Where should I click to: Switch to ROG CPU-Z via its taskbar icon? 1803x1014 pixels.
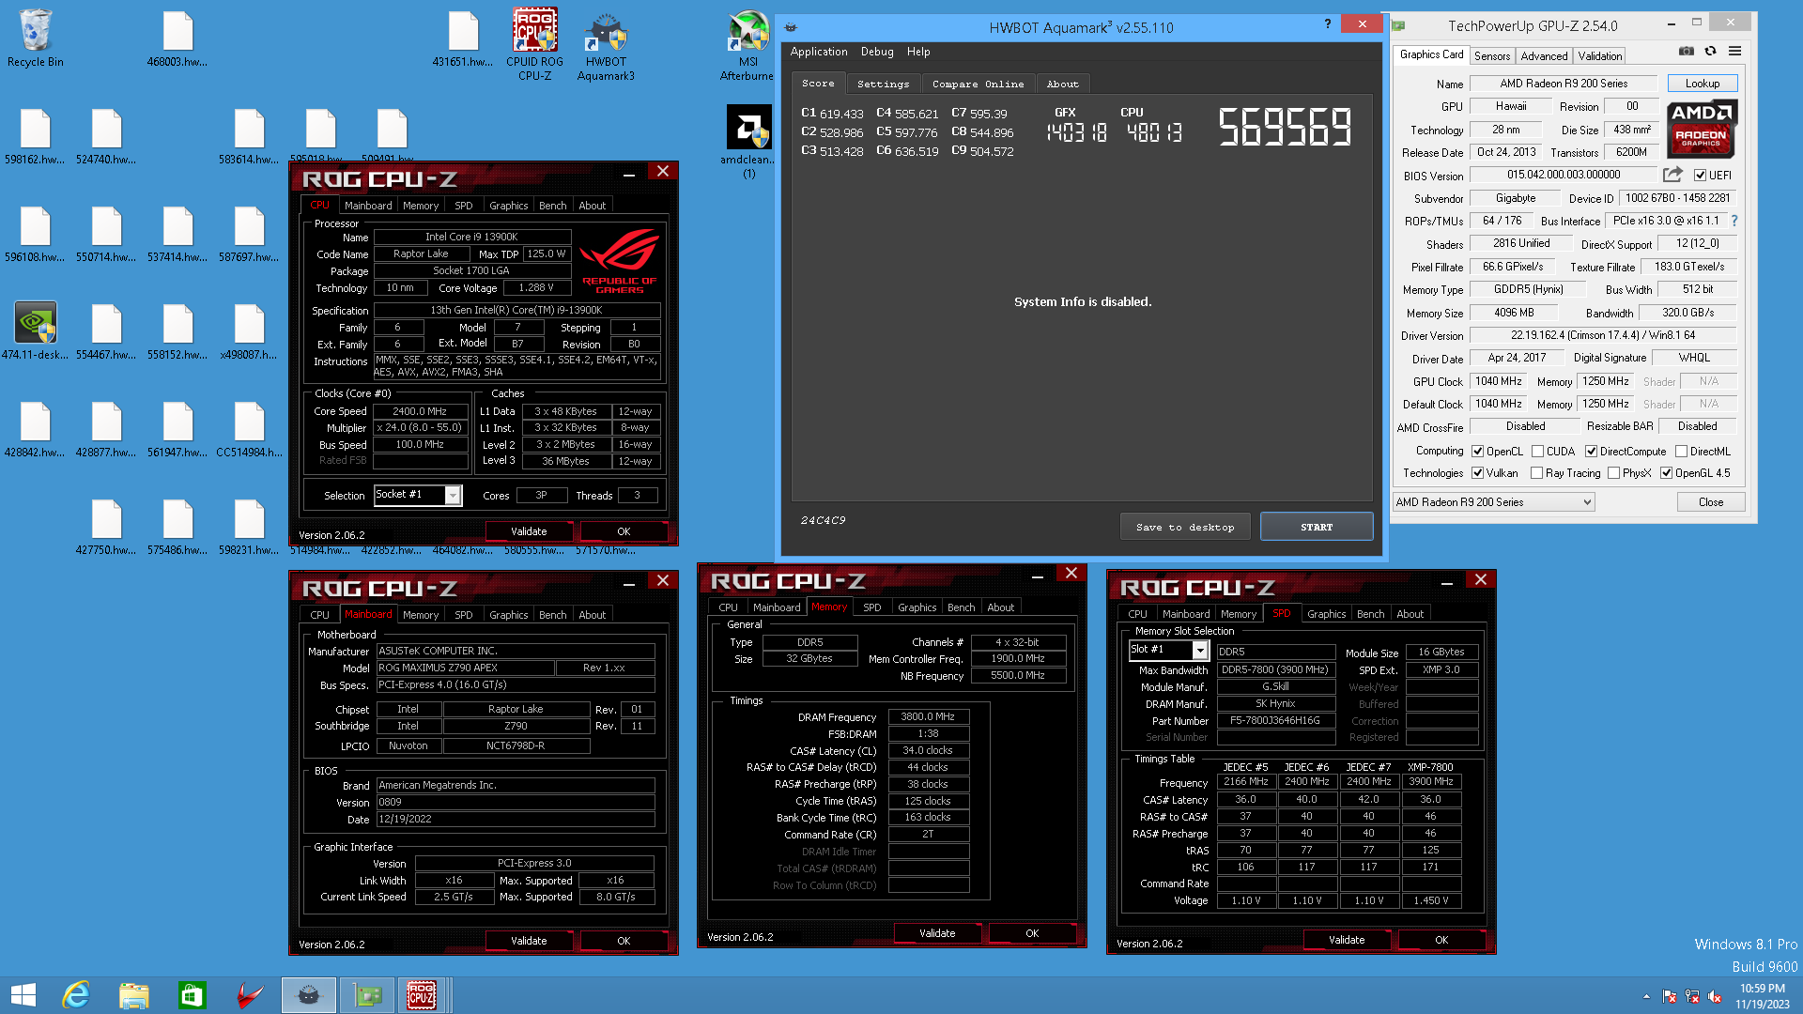[x=422, y=995]
